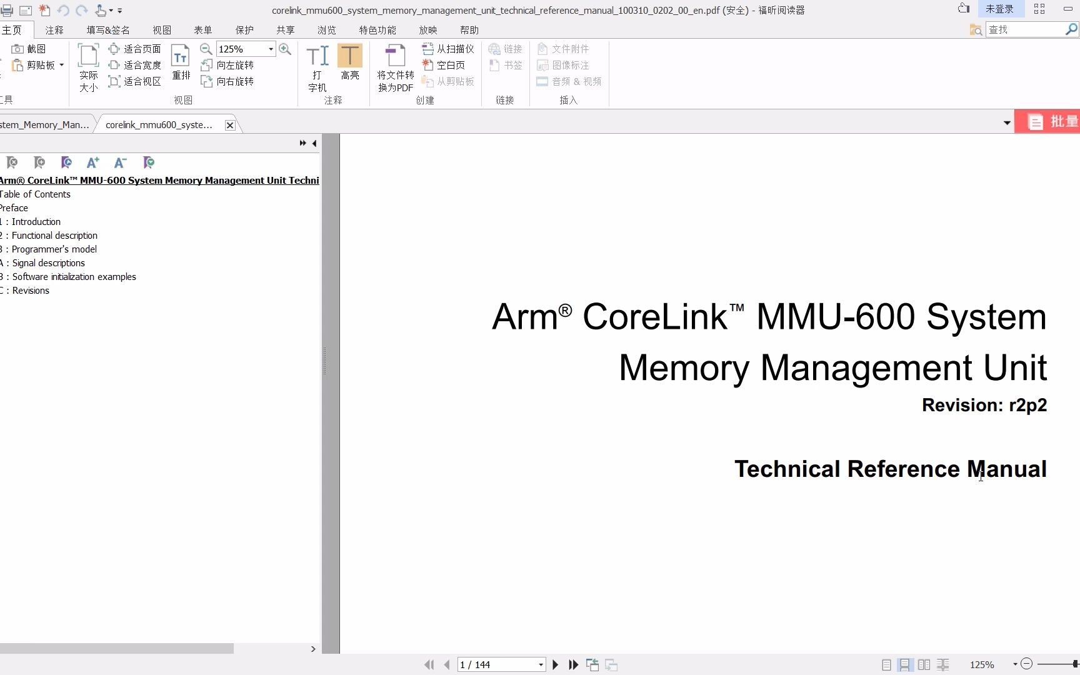The image size is (1080, 675).
Task: Close the corelink_mmu600 document tab
Action: [x=230, y=125]
